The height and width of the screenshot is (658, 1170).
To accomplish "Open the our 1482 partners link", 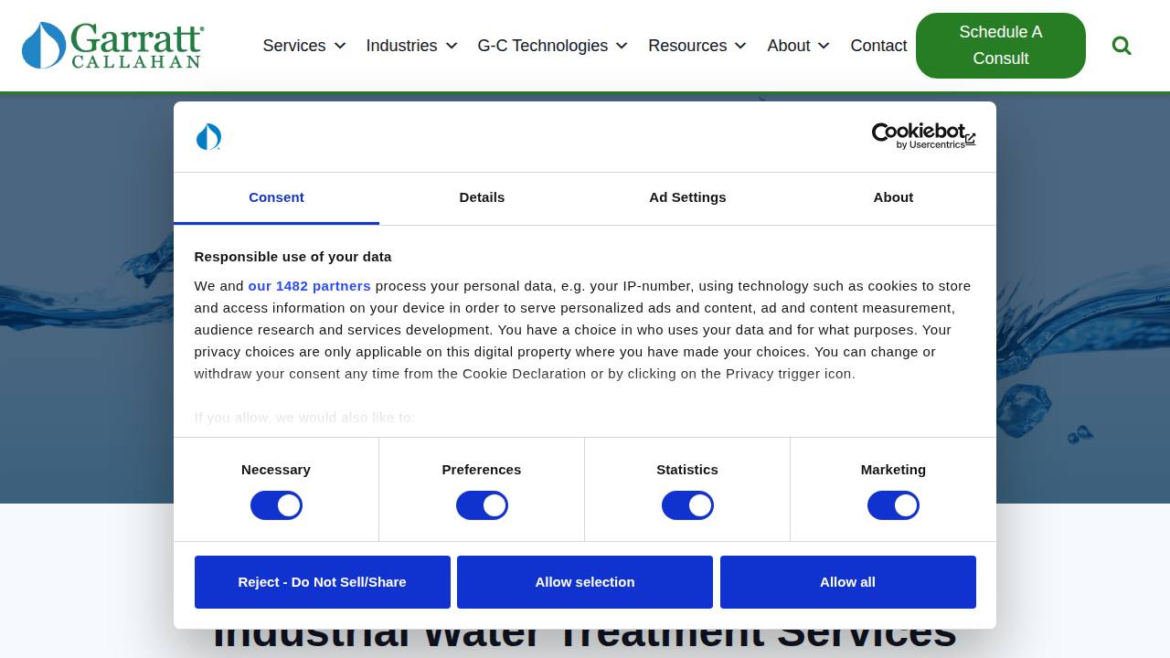I will (x=309, y=285).
